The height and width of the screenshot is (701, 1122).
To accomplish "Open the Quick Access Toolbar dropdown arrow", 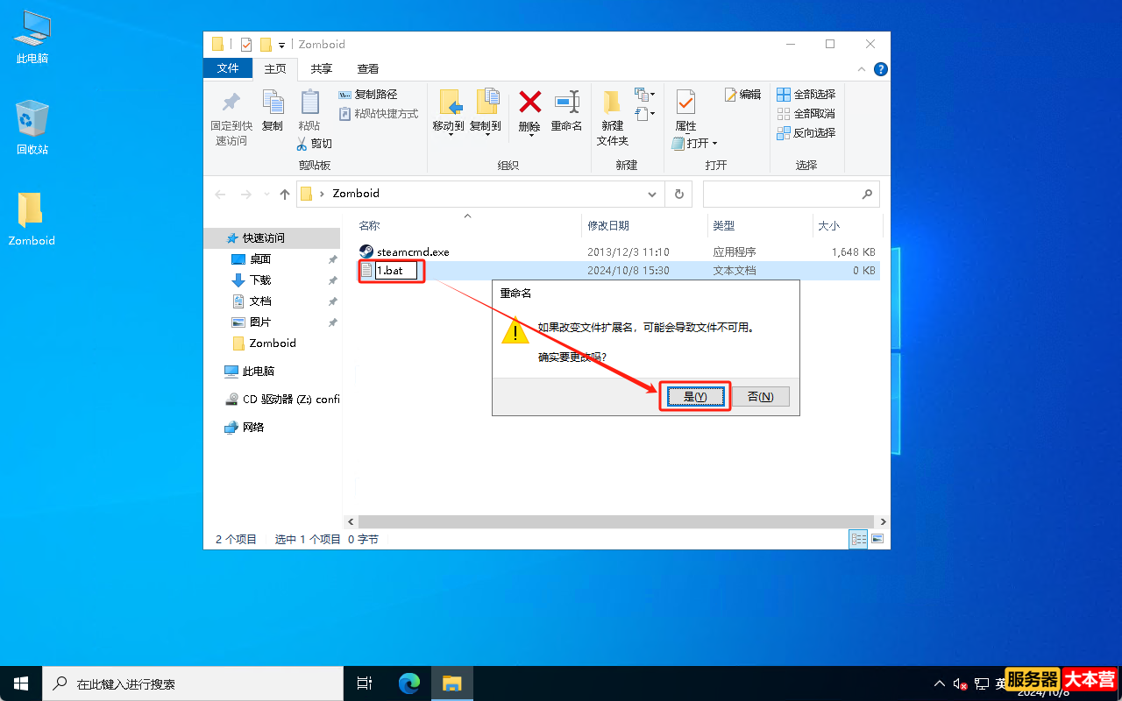I will pos(281,45).
